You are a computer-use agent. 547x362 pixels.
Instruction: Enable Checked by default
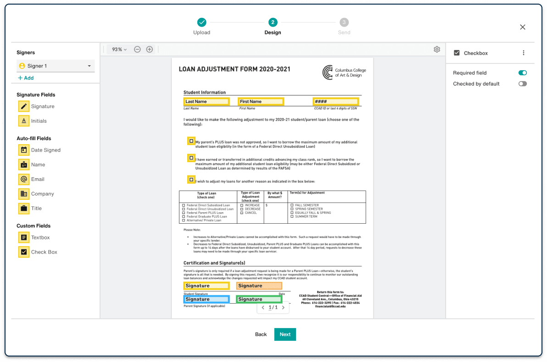522,84
